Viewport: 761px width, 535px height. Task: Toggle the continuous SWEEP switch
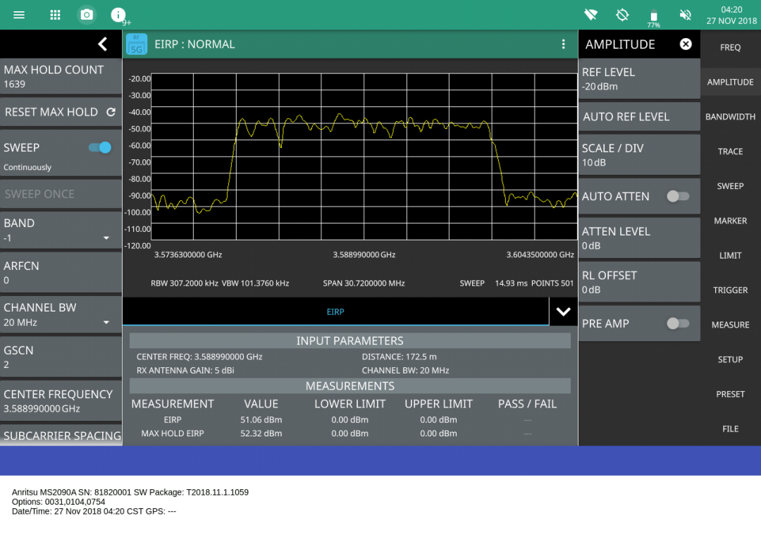coord(100,147)
